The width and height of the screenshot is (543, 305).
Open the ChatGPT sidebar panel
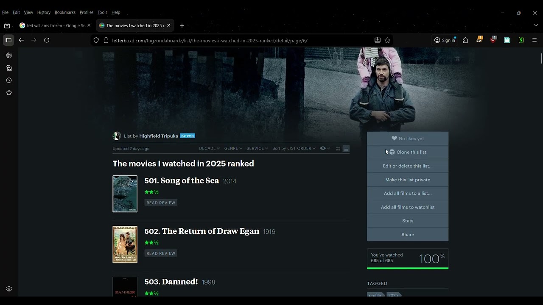9,55
